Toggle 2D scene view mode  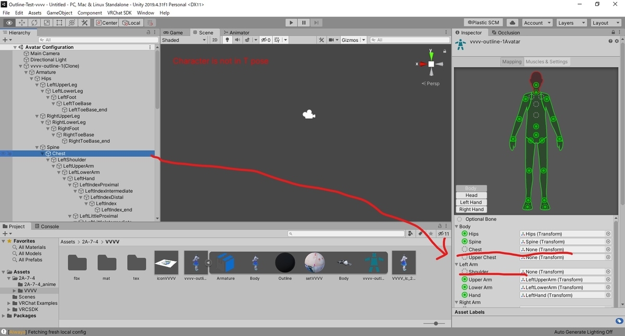click(x=215, y=40)
